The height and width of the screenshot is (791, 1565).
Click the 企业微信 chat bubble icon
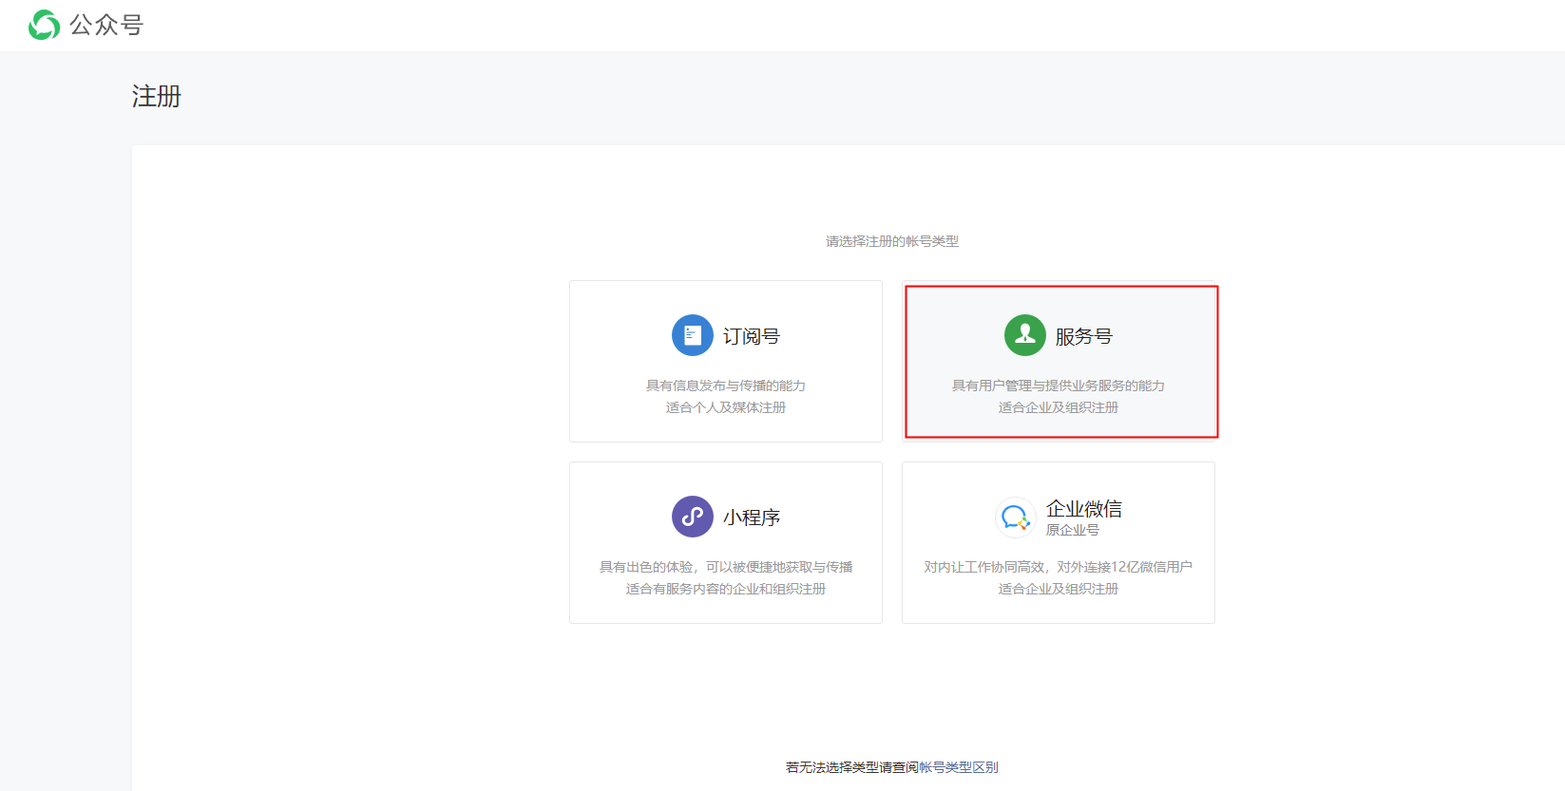click(1016, 518)
